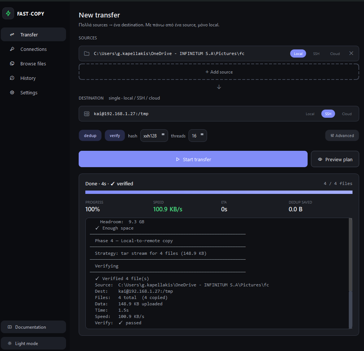This screenshot has height=351, width=364.
Task: Click the transfer progress bar
Action: click(219, 192)
